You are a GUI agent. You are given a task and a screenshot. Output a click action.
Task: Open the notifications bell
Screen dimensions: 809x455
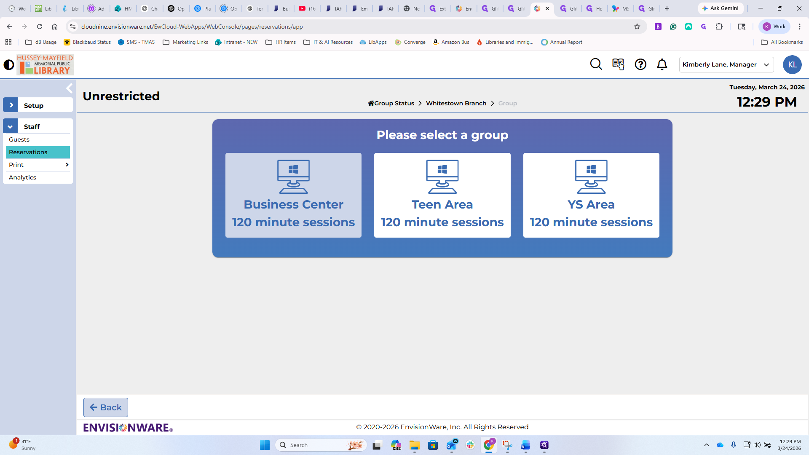pos(662,64)
